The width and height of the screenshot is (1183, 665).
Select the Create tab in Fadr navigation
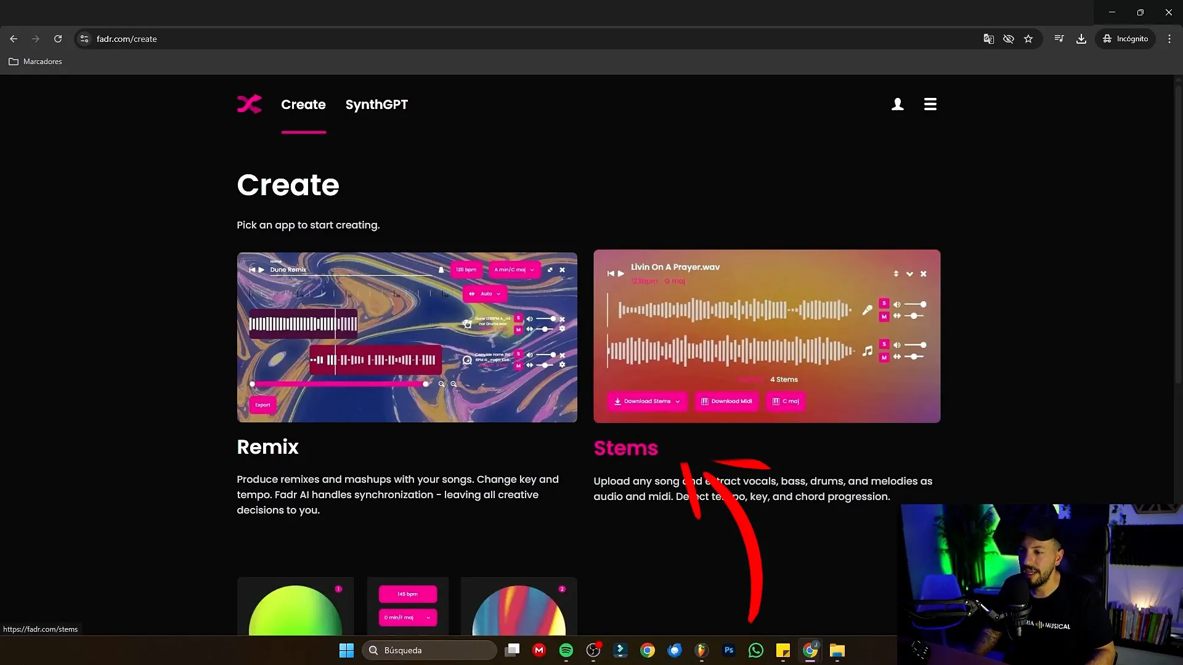303,105
